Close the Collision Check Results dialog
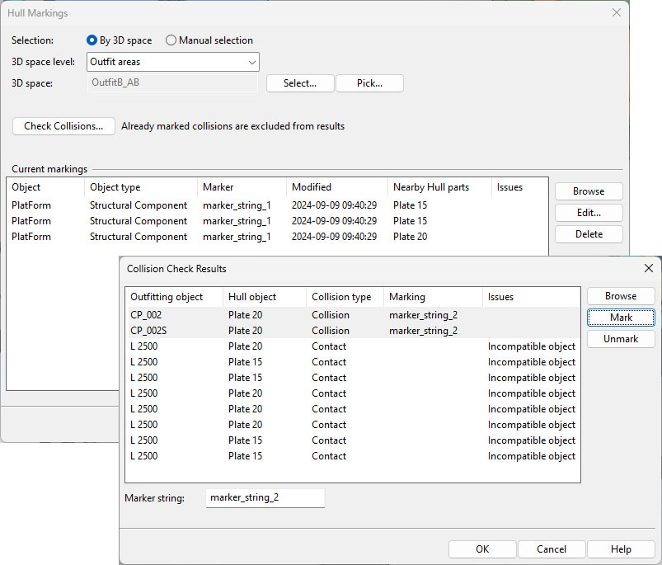Viewport: 662px width, 565px height. point(648,268)
